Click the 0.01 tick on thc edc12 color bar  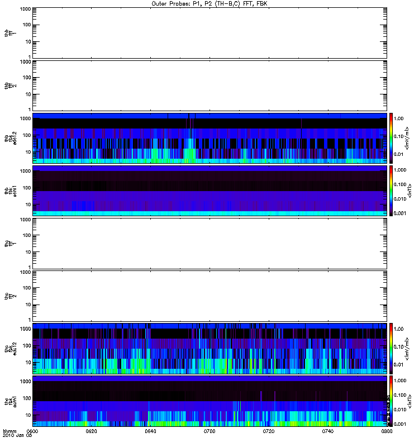pyautogui.click(x=398, y=365)
